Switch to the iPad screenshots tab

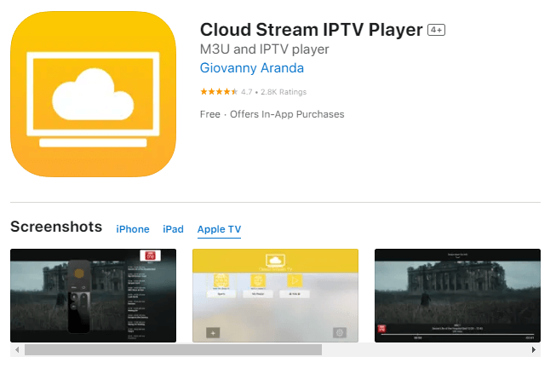tap(173, 229)
